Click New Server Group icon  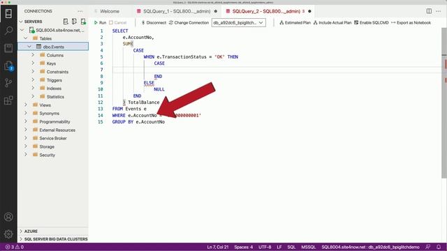tap(74, 22)
